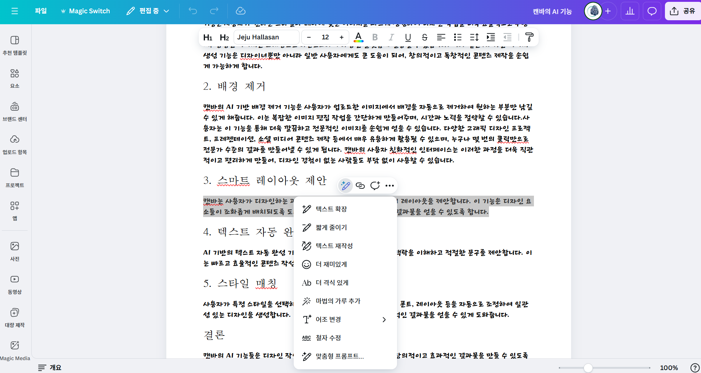Toggle strikethrough formatting
The height and width of the screenshot is (373, 701).
point(425,37)
